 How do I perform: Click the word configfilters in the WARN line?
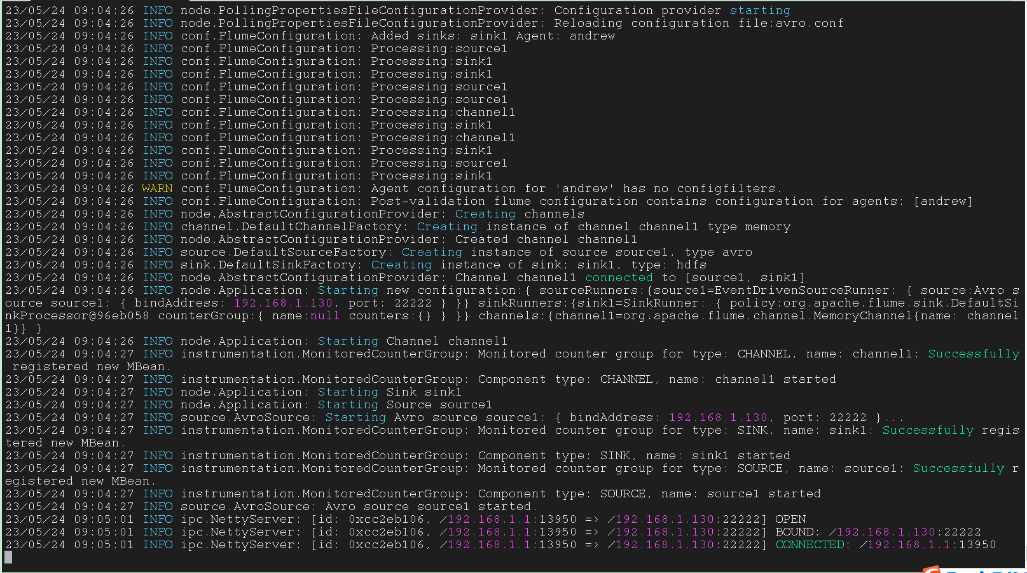point(726,188)
